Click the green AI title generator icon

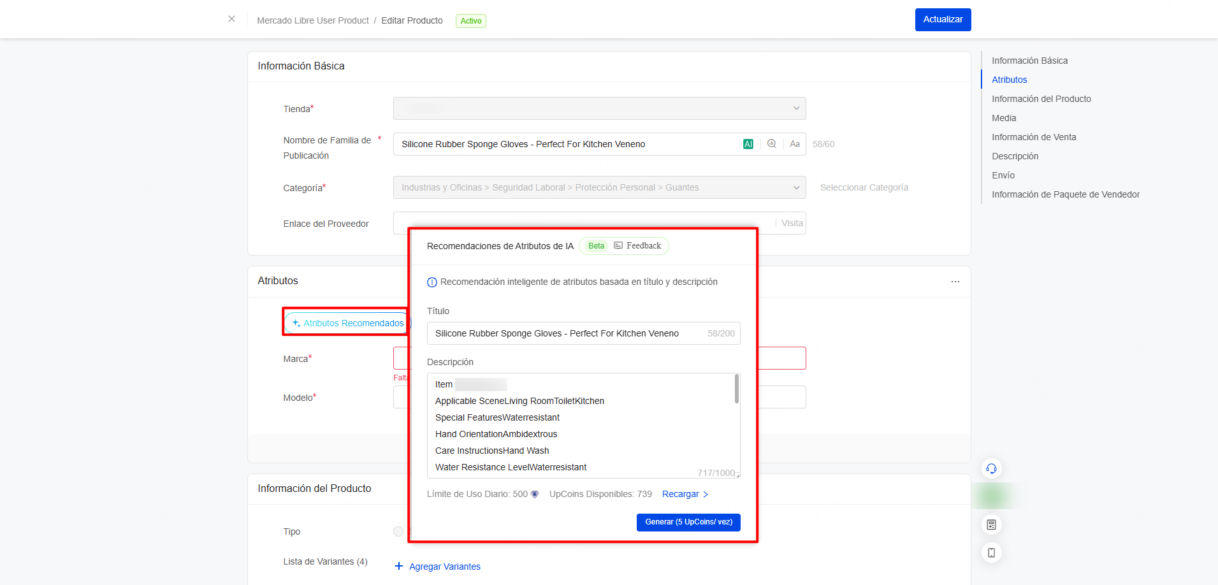point(748,144)
